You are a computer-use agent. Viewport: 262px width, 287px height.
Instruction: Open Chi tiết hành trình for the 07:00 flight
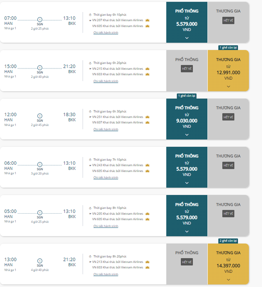point(106,33)
